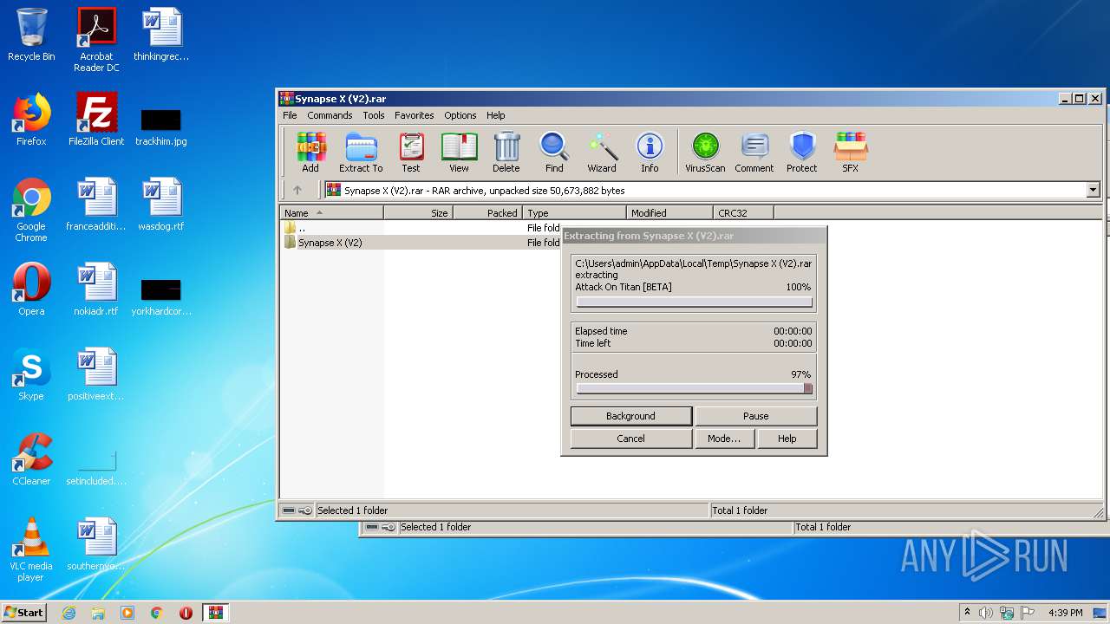Open Chrome from the taskbar
The width and height of the screenshot is (1110, 624).
[x=156, y=613]
